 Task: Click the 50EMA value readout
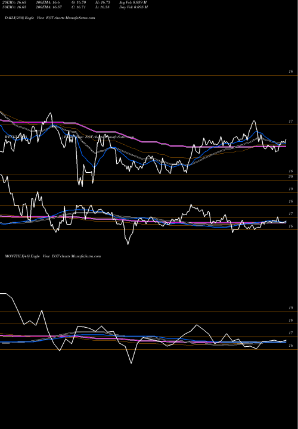click(13, 7)
